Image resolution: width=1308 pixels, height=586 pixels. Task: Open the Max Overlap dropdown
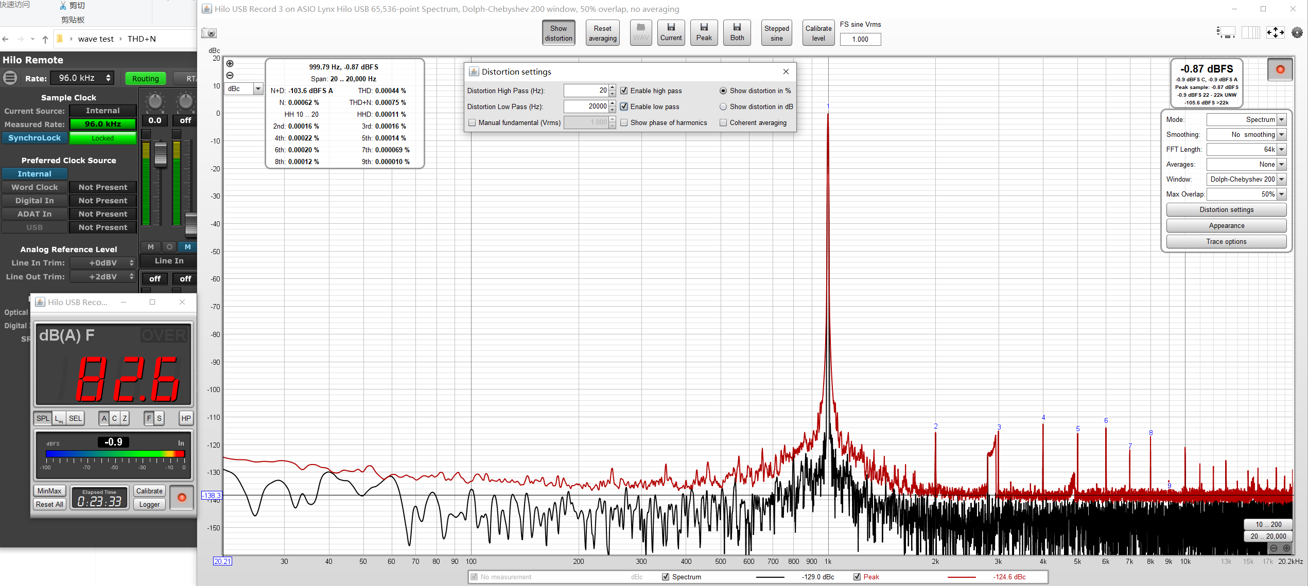pos(1246,194)
